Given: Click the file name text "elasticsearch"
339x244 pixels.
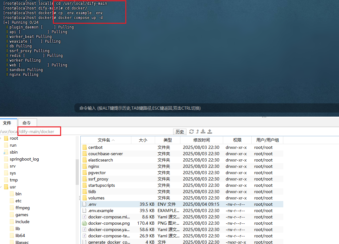Looking at the screenshot, I should click(x=101, y=160).
